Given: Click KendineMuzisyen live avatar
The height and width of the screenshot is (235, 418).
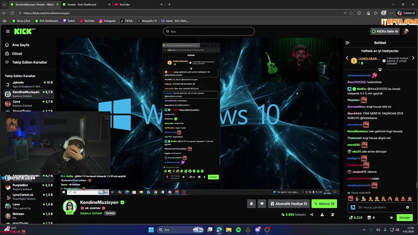Looking at the screenshot, I should click(x=70, y=207).
